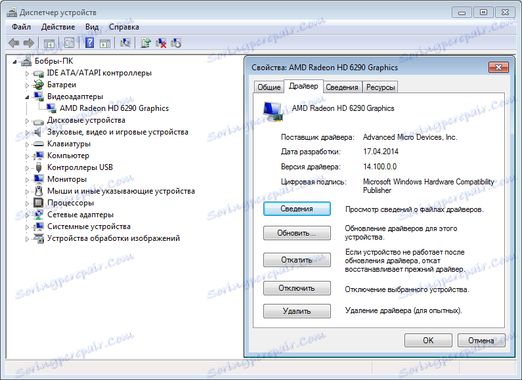Expand the Процессоры node
522x380 pixels.
tap(28, 203)
